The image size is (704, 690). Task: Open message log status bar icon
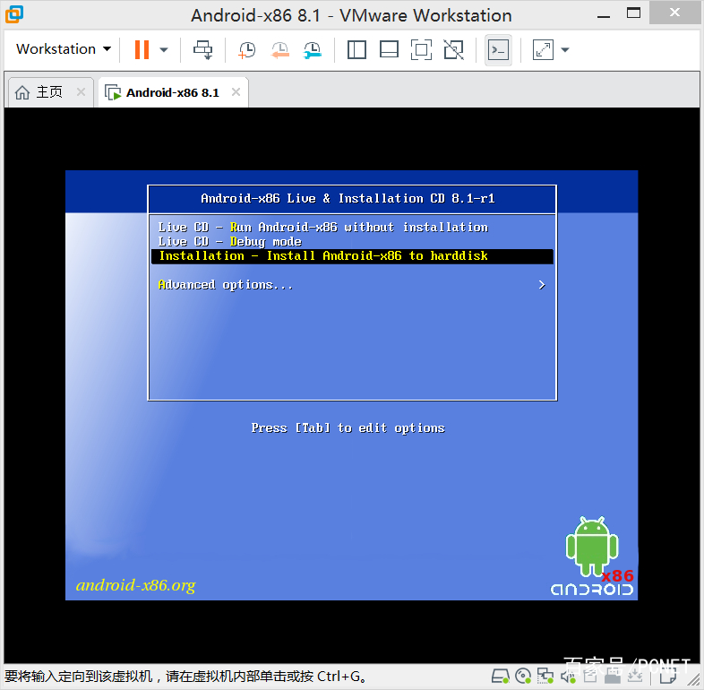tap(668, 676)
